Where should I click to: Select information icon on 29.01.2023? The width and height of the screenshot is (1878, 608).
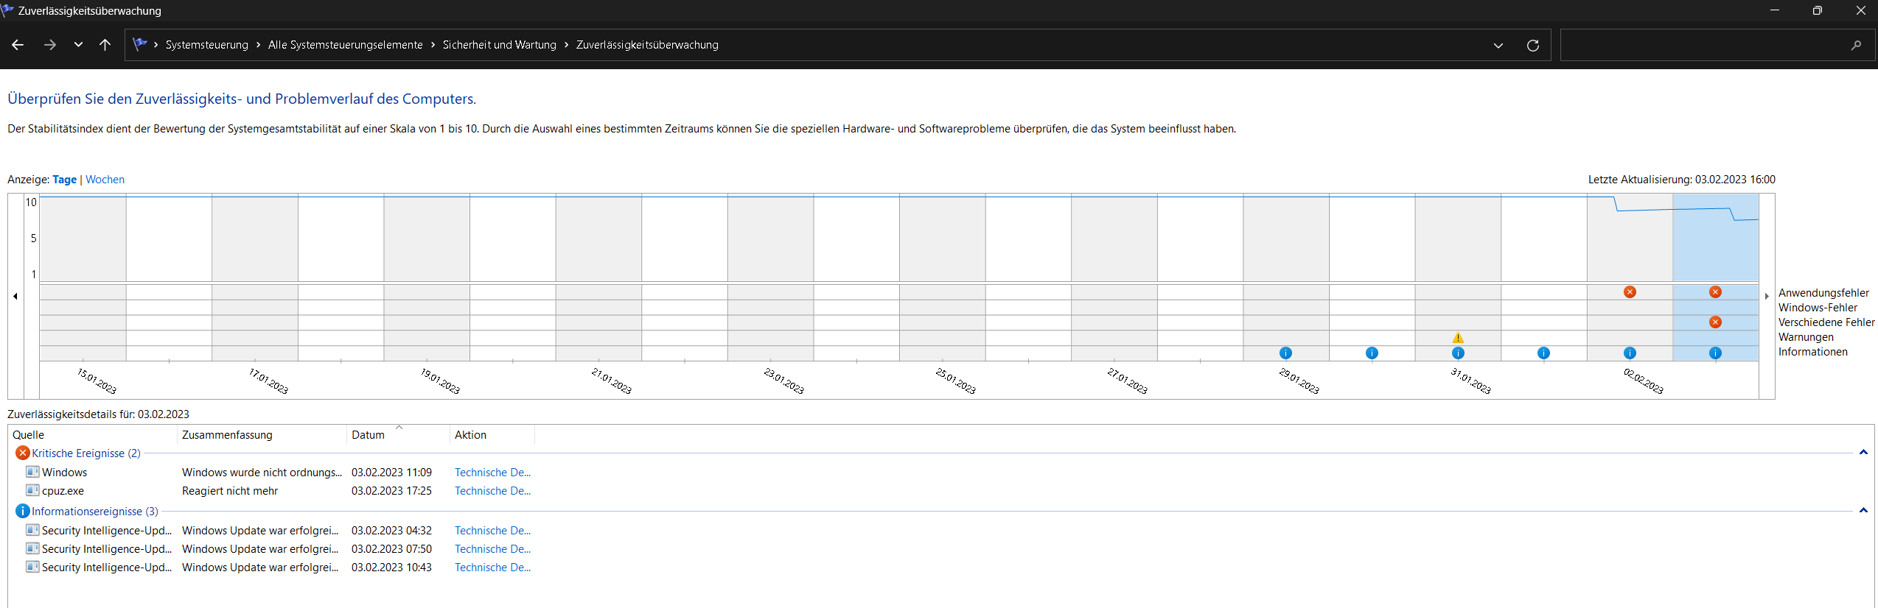1286,353
